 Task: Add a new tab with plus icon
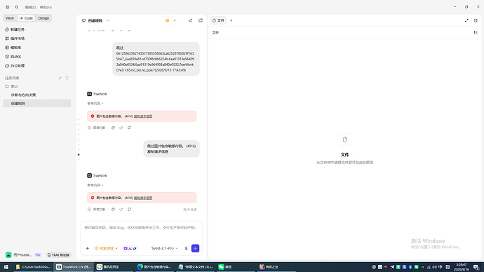231,20
